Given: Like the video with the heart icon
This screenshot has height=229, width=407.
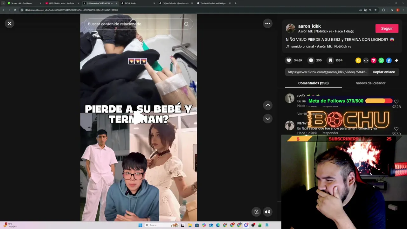Looking at the screenshot, I should (289, 60).
